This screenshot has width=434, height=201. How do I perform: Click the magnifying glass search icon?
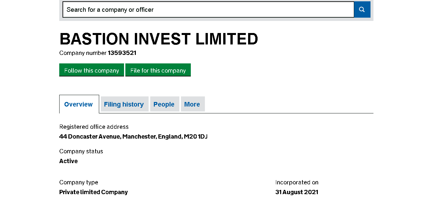362,9
